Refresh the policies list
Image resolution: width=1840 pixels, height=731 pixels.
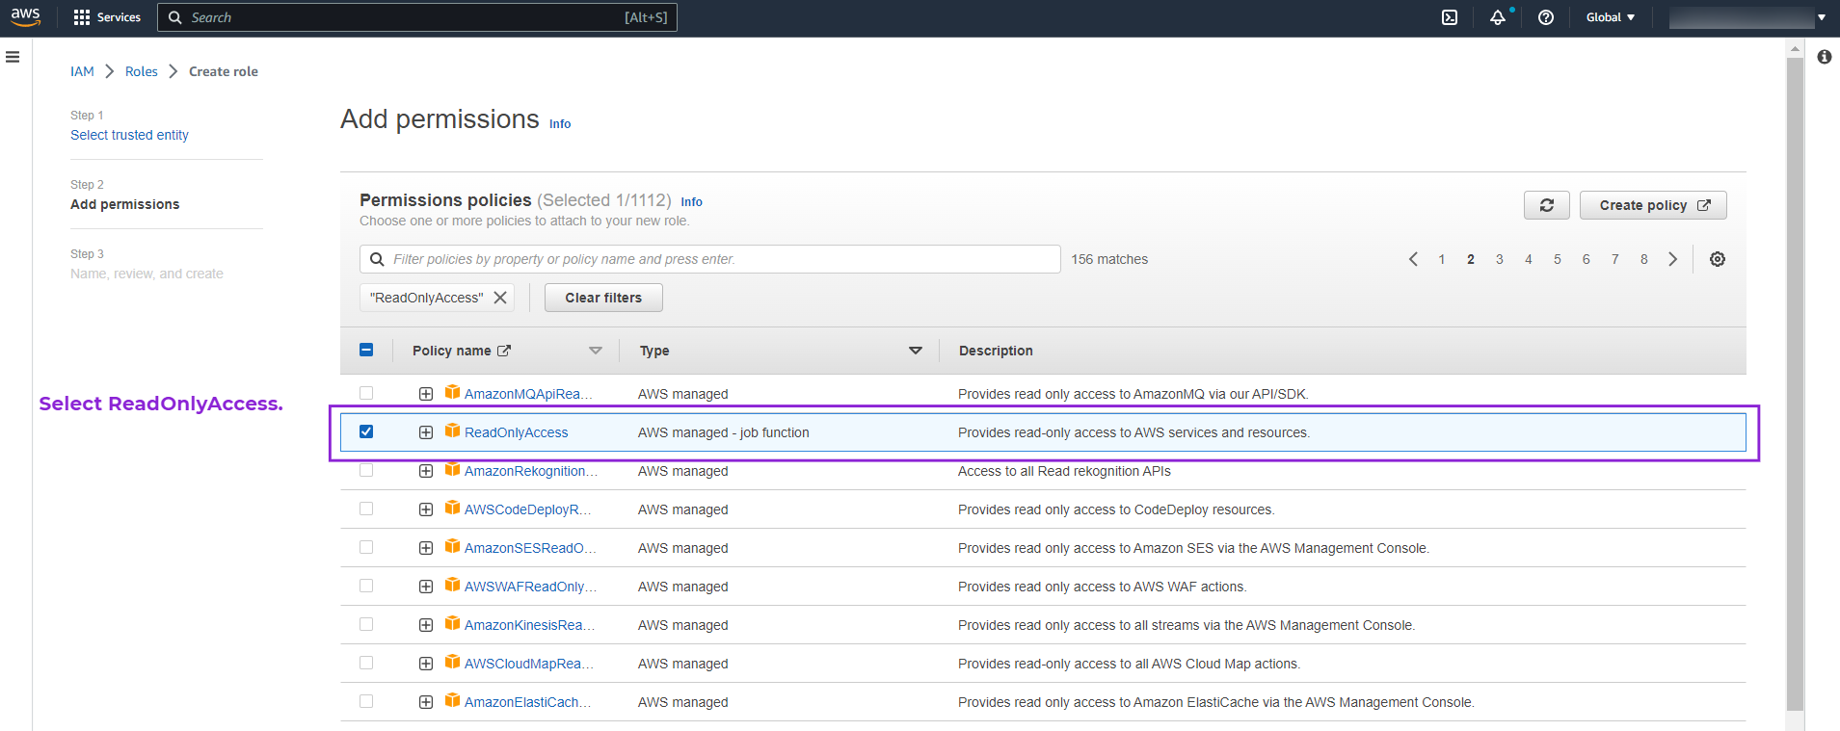pyautogui.click(x=1547, y=205)
